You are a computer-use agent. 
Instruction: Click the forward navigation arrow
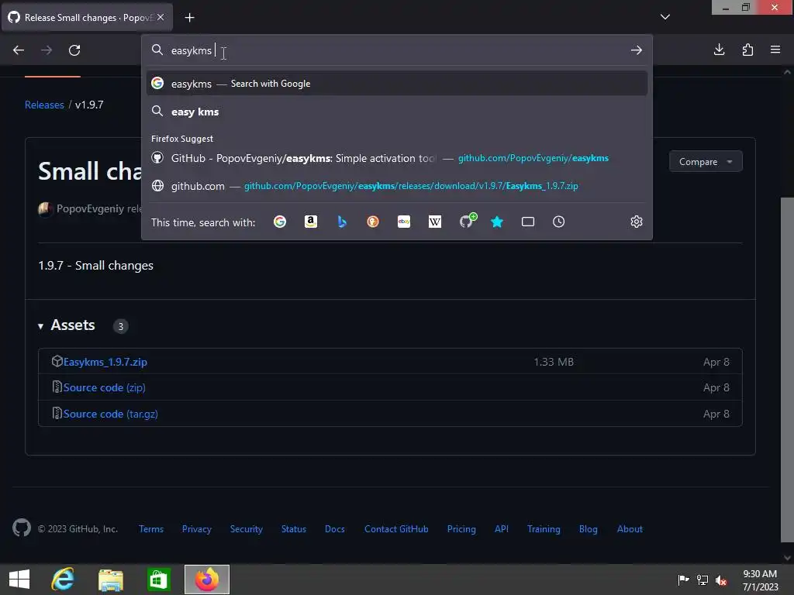(46, 50)
